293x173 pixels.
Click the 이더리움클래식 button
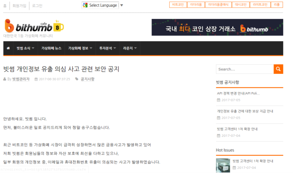[x=218, y=5]
